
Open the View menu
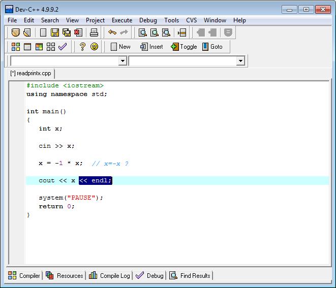(x=72, y=20)
